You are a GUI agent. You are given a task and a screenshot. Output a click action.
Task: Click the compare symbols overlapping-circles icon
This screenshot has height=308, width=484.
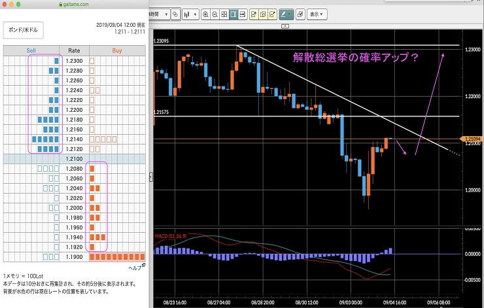pyautogui.click(x=175, y=14)
